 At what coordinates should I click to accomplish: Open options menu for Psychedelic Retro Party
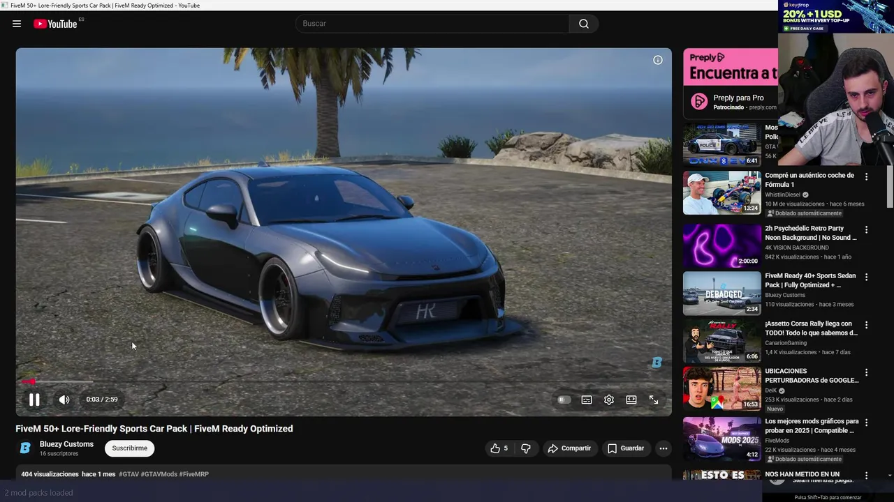pyautogui.click(x=866, y=230)
